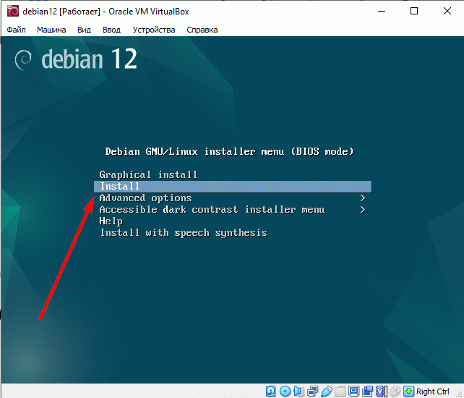Click the audio speaker status icon

click(299, 391)
